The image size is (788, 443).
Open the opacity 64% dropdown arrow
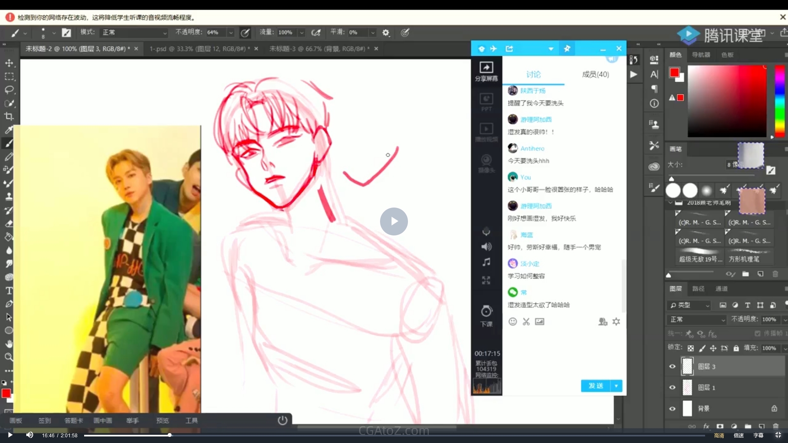[231, 33]
